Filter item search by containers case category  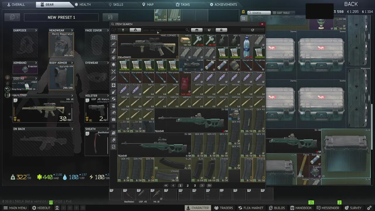point(113,119)
